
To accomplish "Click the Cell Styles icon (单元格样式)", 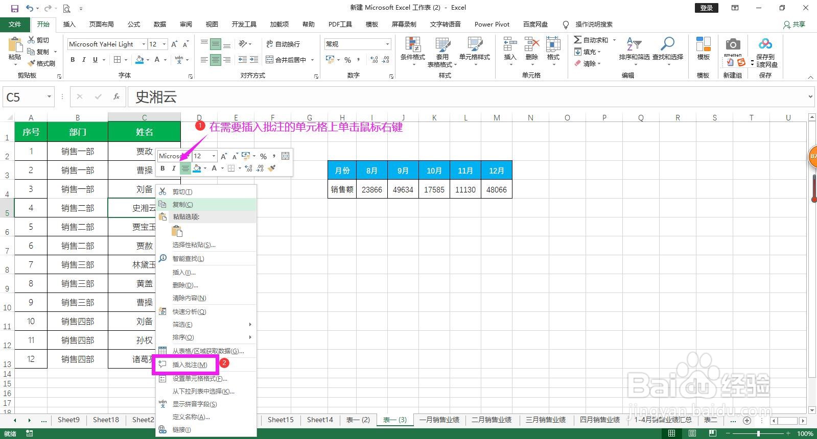I will [x=475, y=44].
